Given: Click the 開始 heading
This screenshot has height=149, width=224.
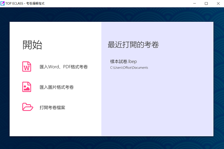Looking at the screenshot, I should [32, 45].
